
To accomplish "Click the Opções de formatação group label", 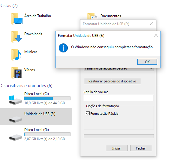I will 103,106.
